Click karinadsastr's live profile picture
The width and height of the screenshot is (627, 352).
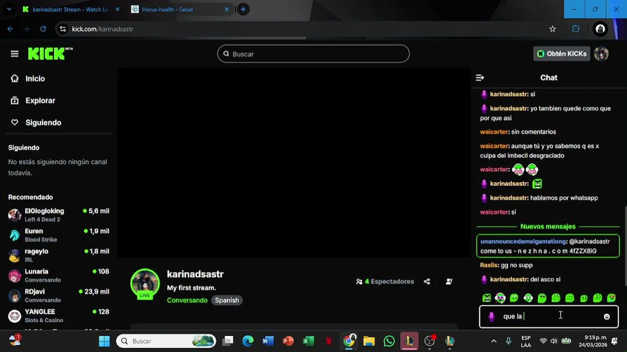click(145, 283)
